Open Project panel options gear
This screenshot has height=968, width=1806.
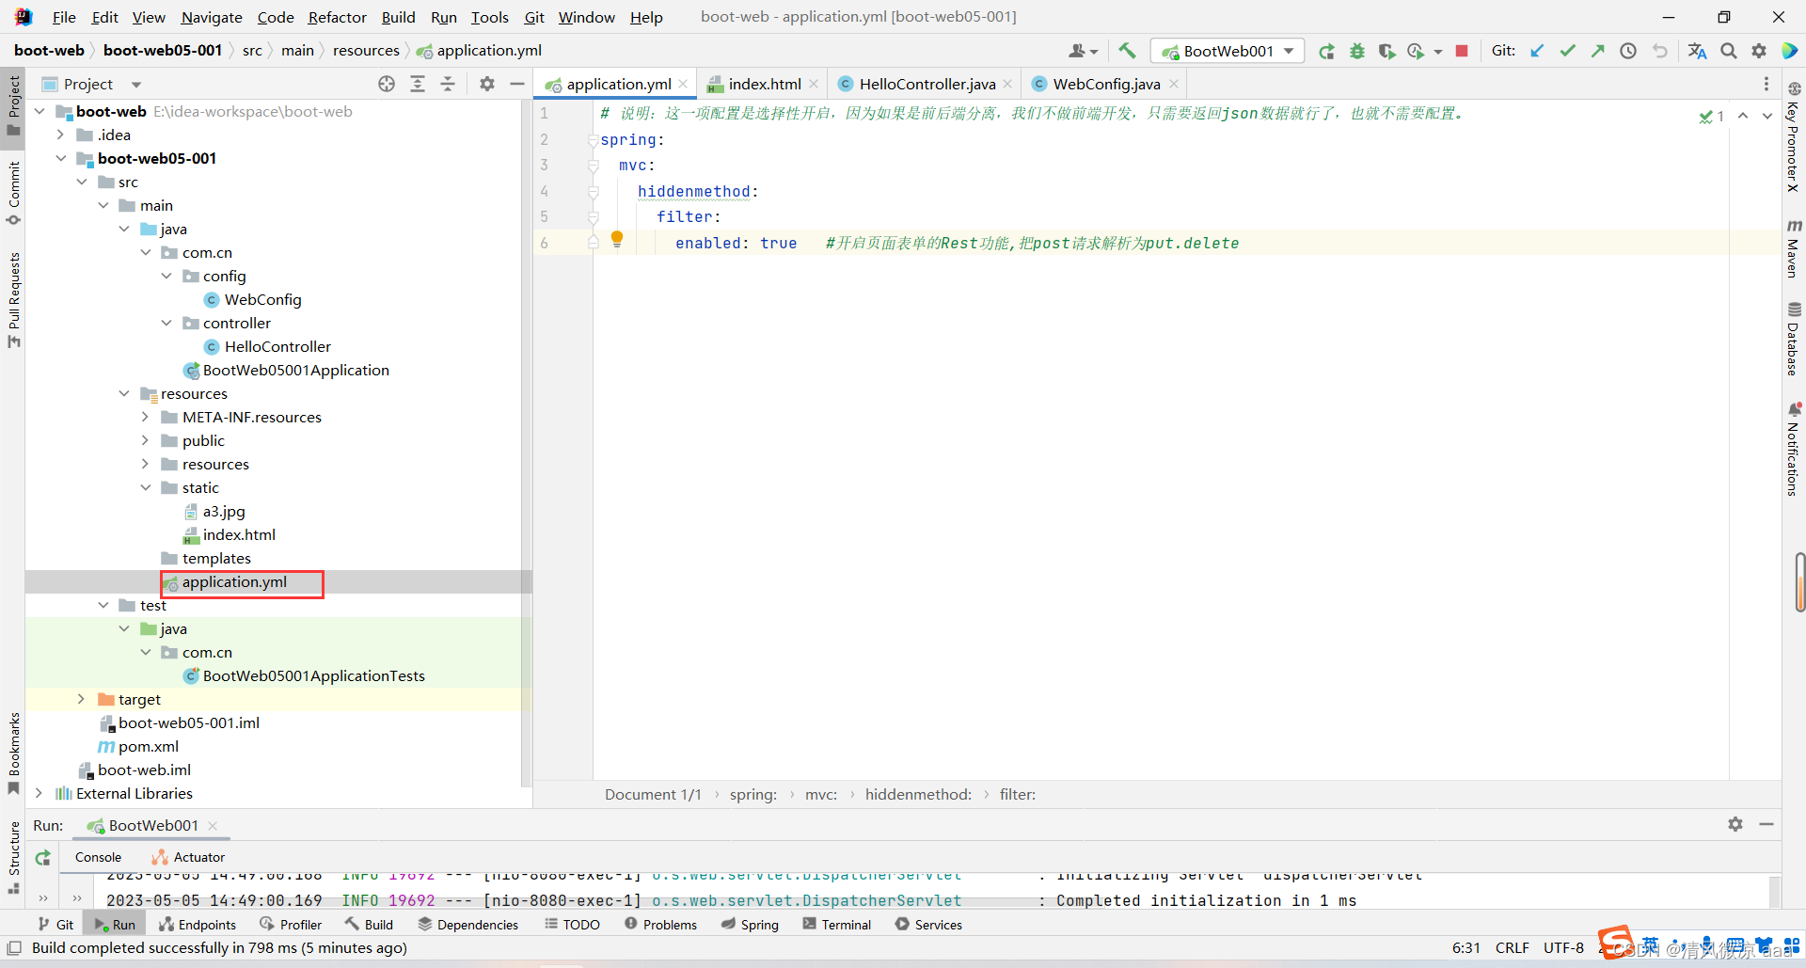[x=486, y=84]
